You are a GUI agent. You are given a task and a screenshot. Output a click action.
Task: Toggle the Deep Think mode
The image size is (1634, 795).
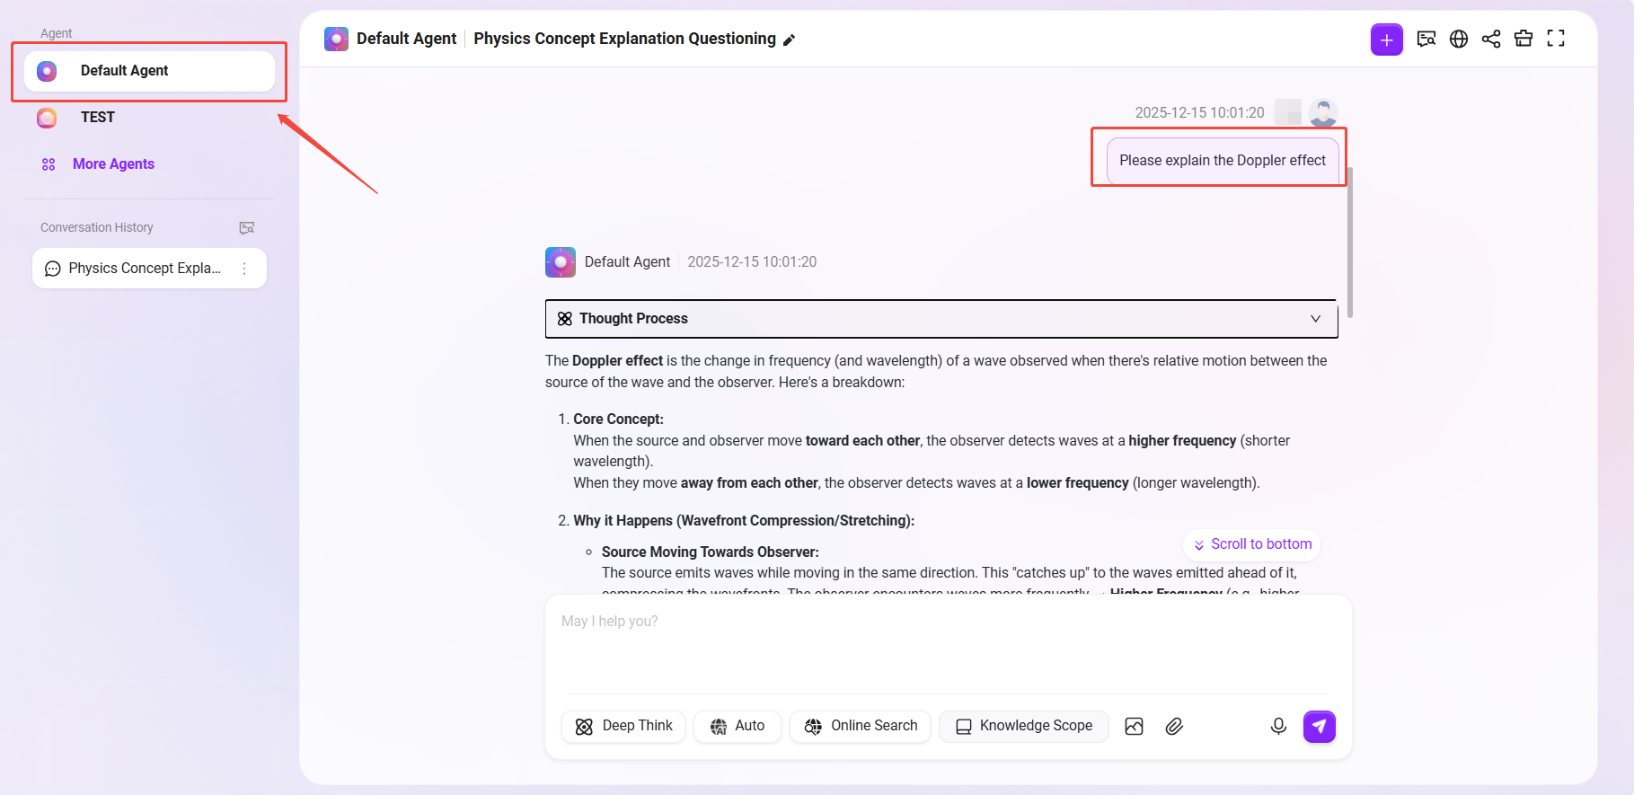[623, 726]
